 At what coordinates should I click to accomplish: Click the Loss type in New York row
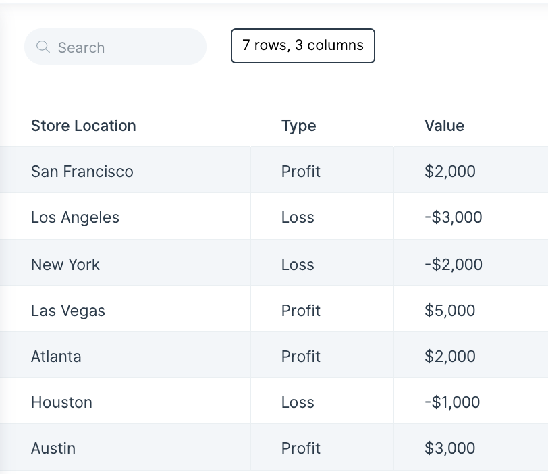tap(322, 263)
